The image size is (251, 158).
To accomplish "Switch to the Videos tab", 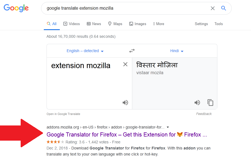I will click(x=72, y=24).
